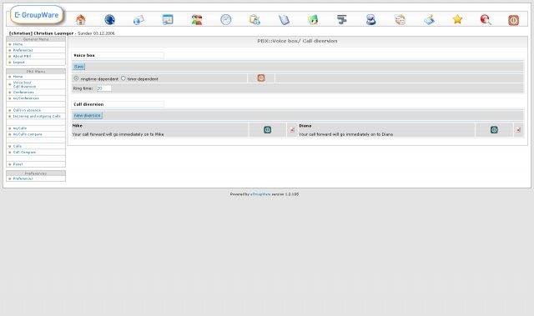Click the green toolbar icon
This screenshot has height=316, width=534.
tap(313, 20)
